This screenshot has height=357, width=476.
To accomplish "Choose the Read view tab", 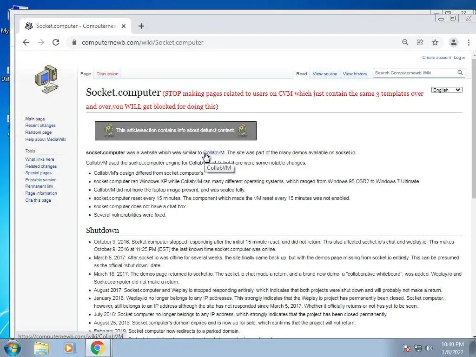I will [301, 74].
